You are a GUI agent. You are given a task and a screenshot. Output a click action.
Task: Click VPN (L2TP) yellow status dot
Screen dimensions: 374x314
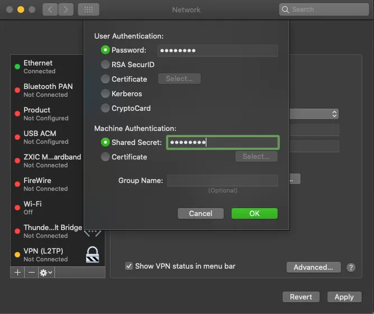17,255
